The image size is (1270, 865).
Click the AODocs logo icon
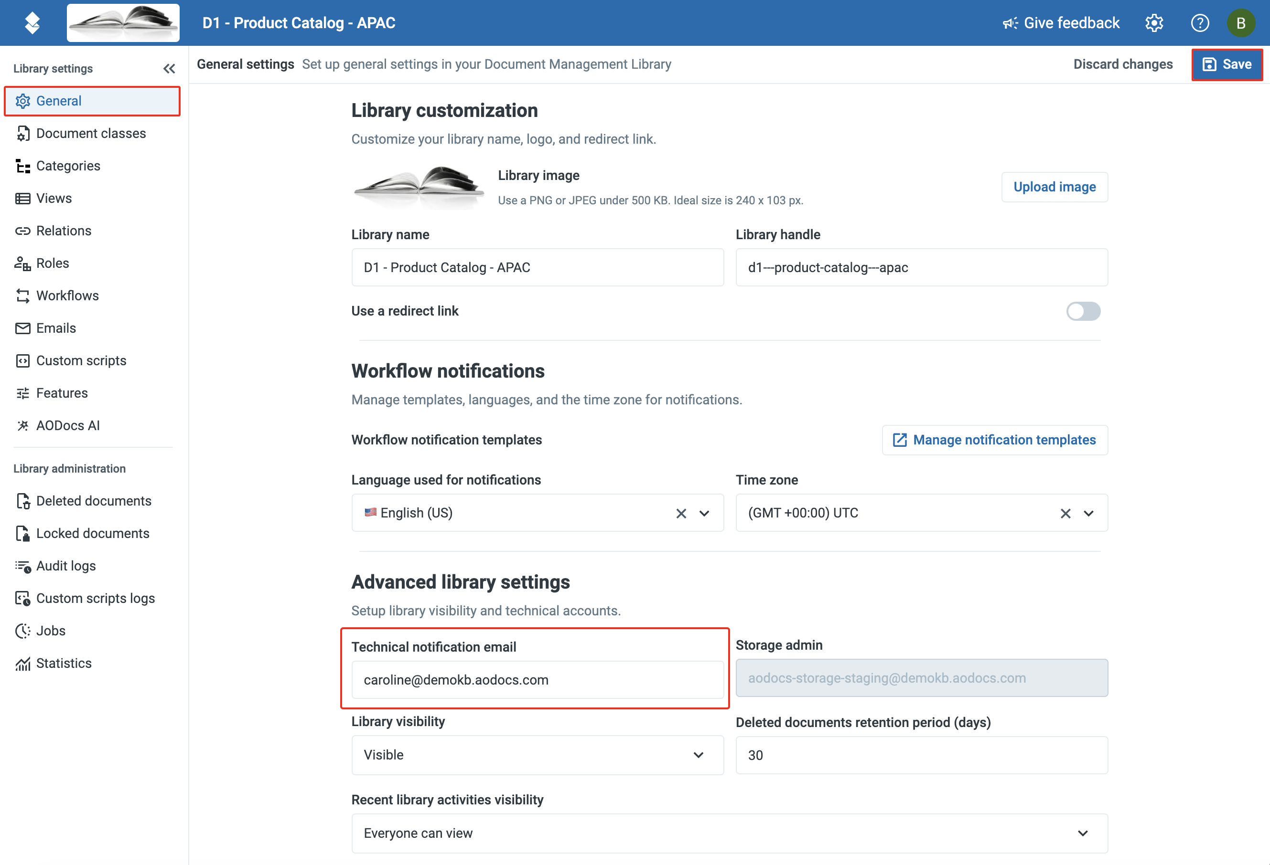pyautogui.click(x=32, y=22)
